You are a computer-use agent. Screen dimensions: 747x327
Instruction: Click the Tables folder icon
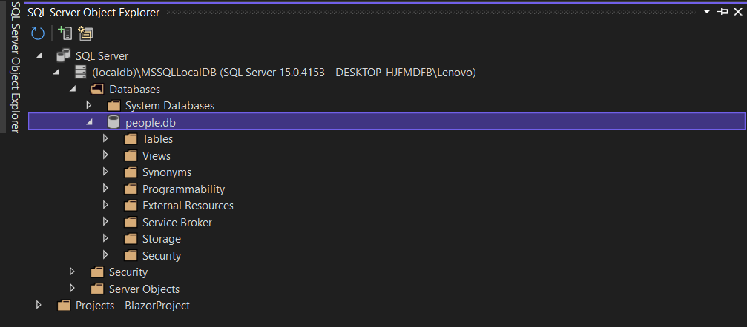pyautogui.click(x=131, y=139)
